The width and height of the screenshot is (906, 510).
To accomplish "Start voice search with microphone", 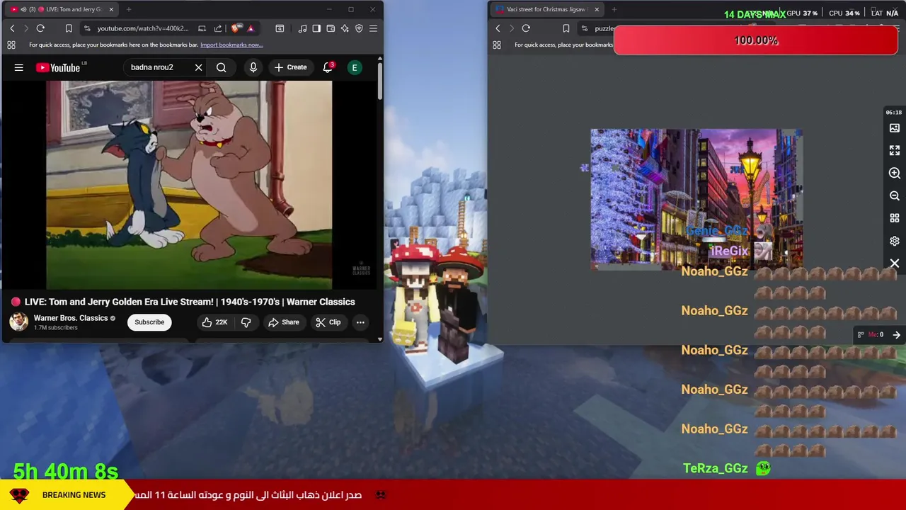I will pos(253,67).
